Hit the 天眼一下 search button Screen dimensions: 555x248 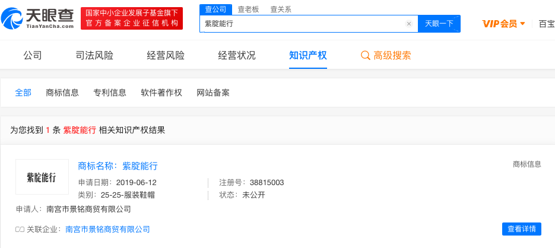[439, 24]
